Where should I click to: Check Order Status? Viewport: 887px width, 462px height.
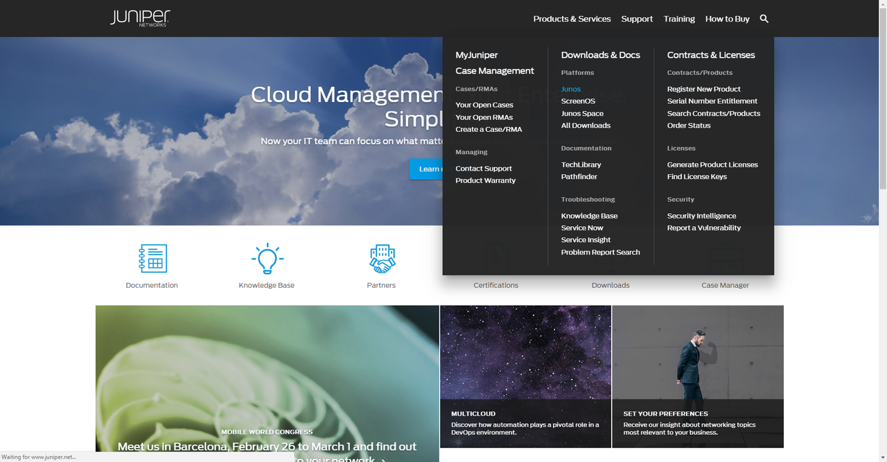pos(689,126)
